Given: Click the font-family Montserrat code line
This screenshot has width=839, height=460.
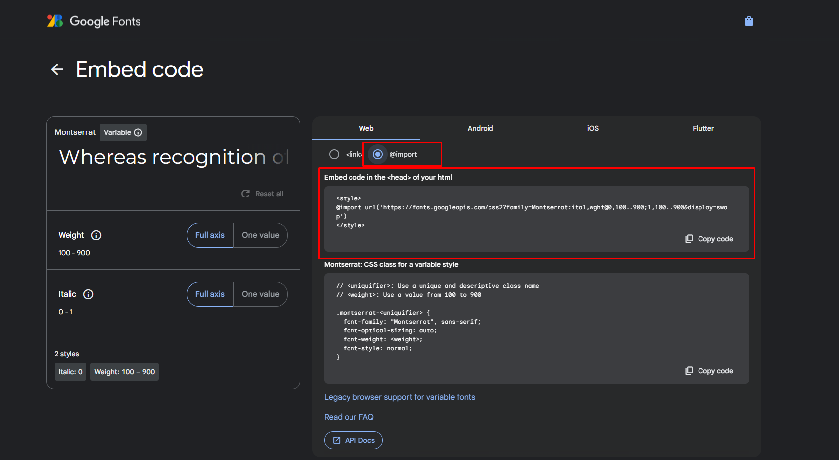Looking at the screenshot, I should point(412,322).
